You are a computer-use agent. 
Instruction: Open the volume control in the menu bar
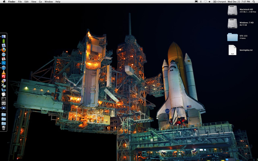coord(210,2)
